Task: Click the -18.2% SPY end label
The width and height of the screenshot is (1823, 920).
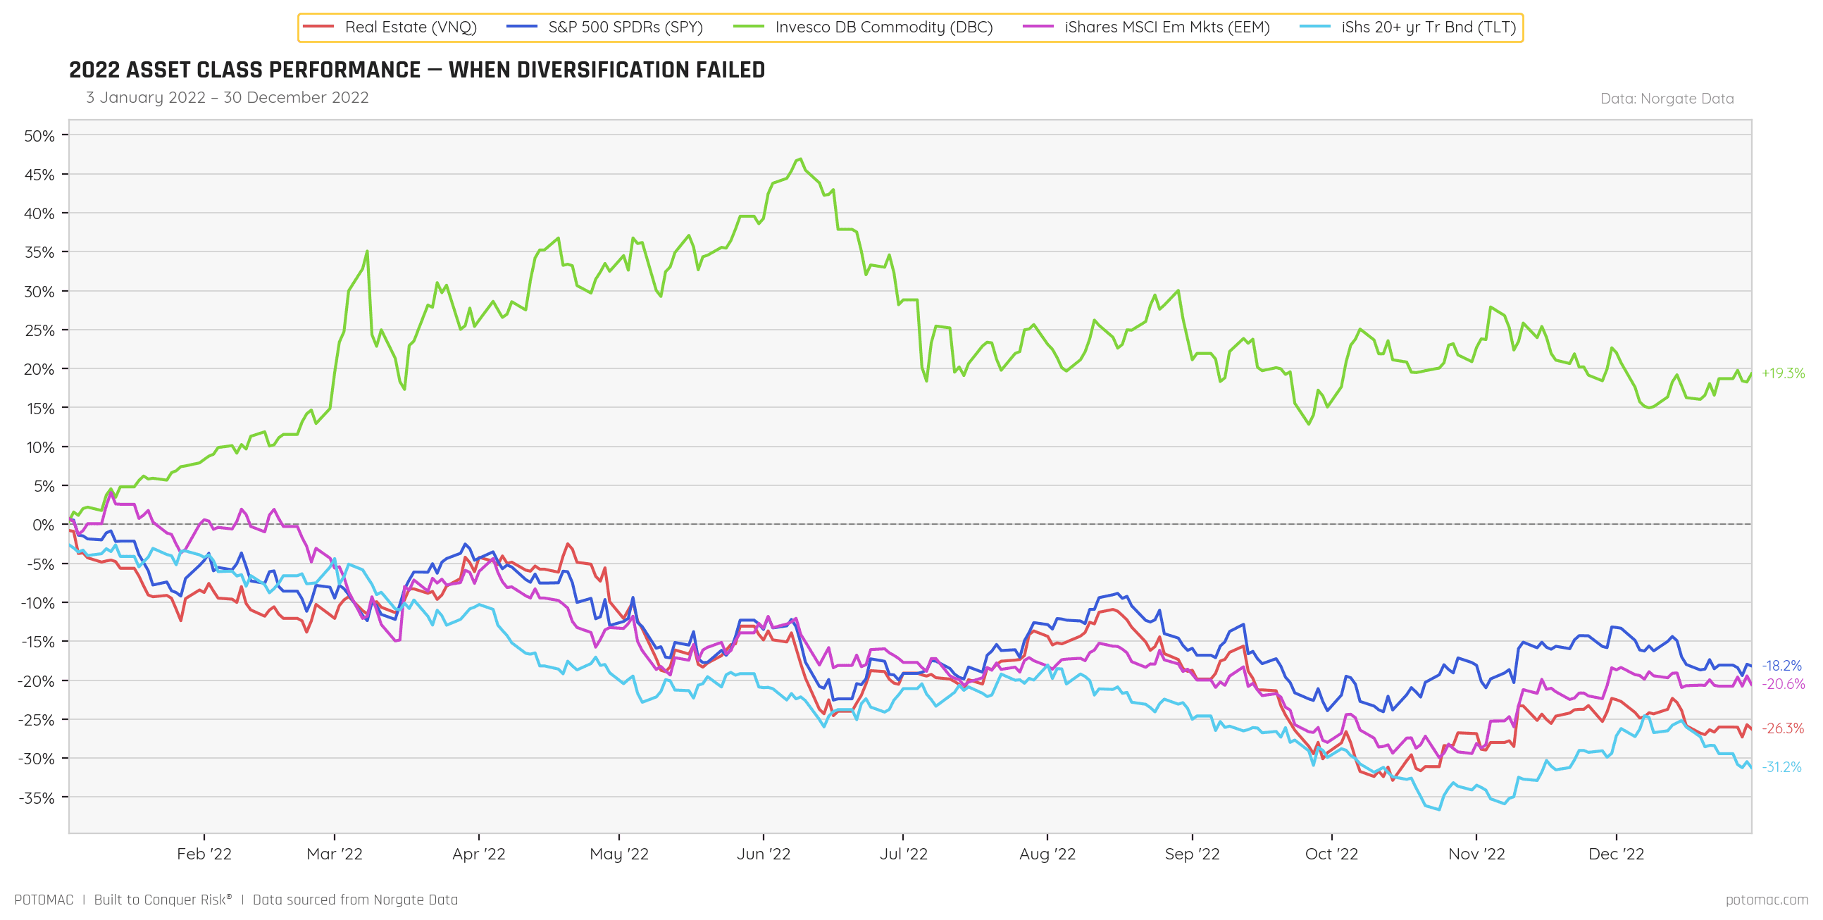Action: 1781,665
